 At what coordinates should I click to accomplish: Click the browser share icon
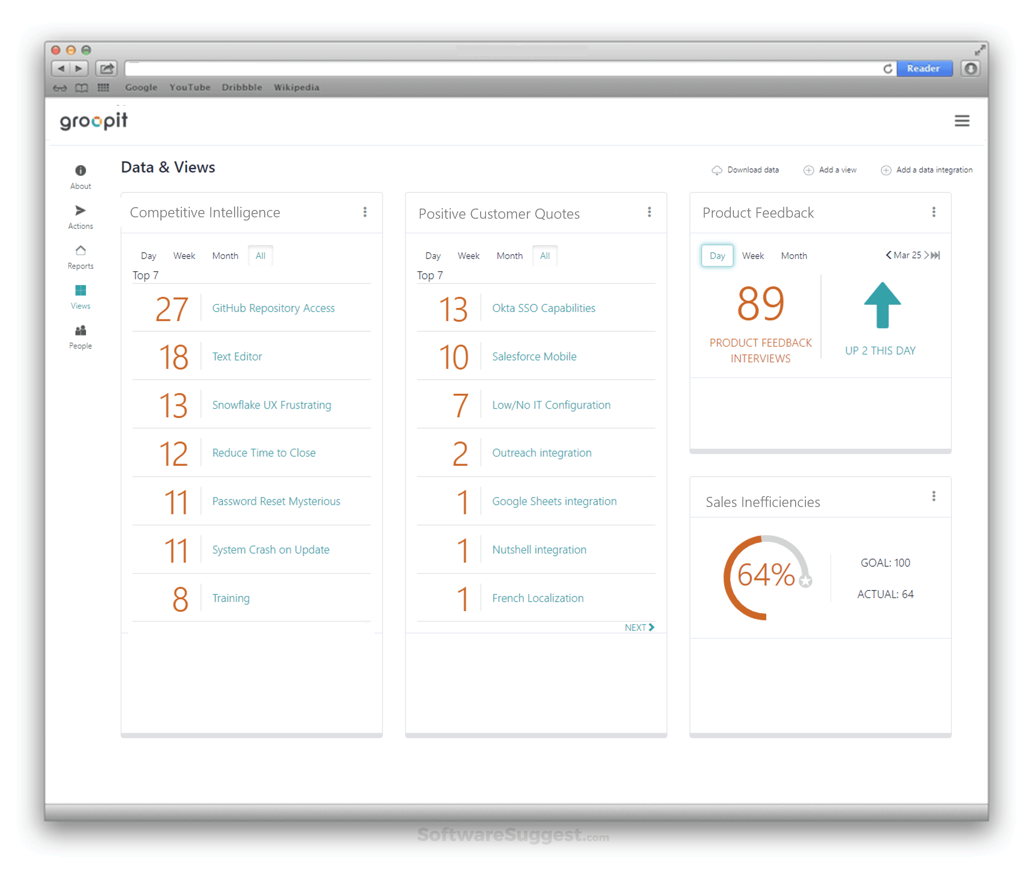[107, 68]
